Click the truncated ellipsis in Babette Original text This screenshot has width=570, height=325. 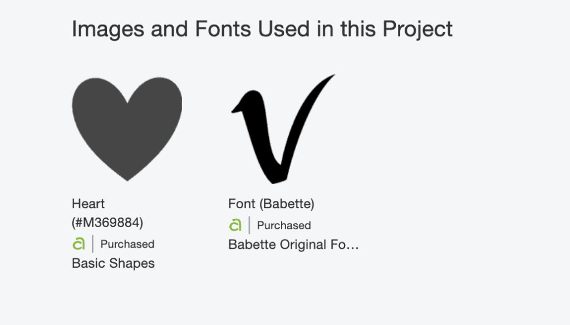tap(353, 245)
